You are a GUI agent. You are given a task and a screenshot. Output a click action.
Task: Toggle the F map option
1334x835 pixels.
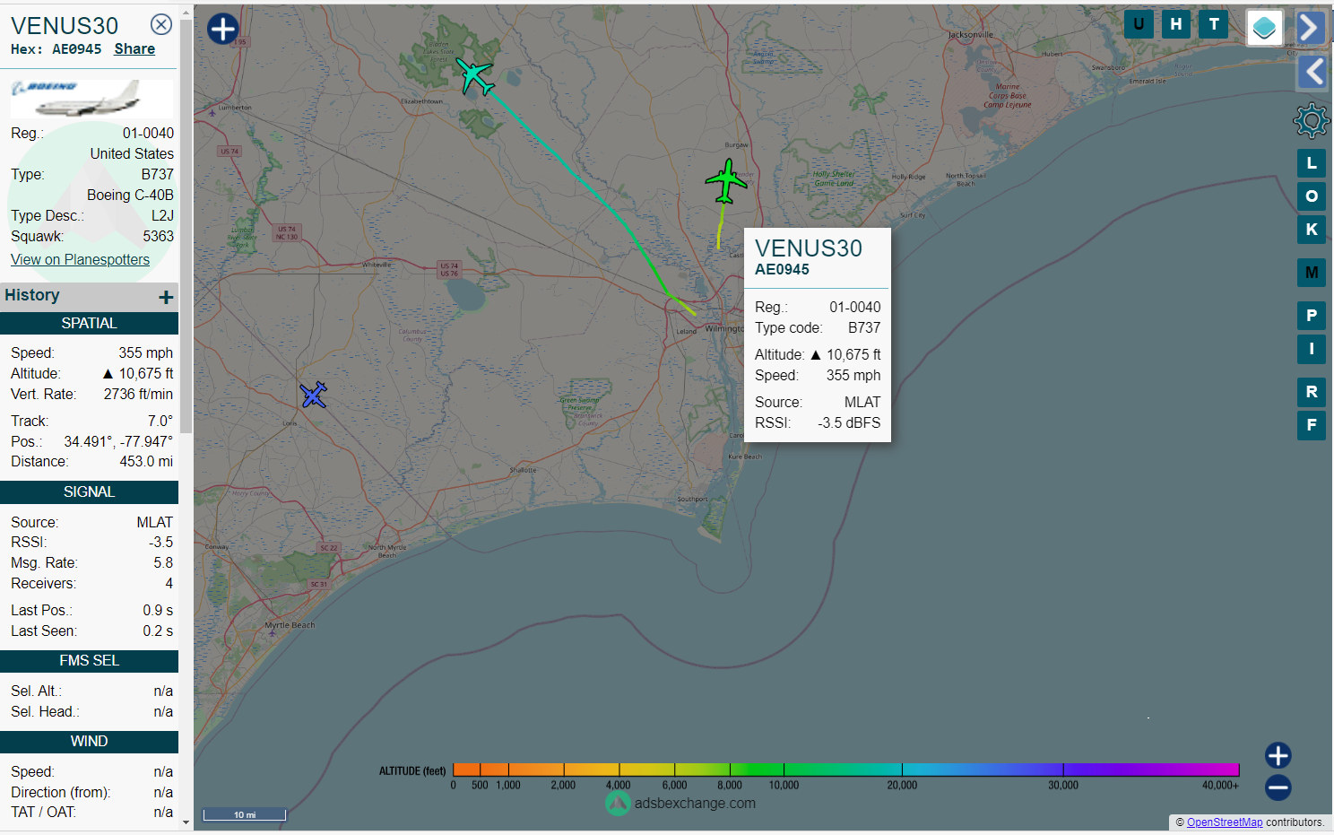pyautogui.click(x=1312, y=425)
